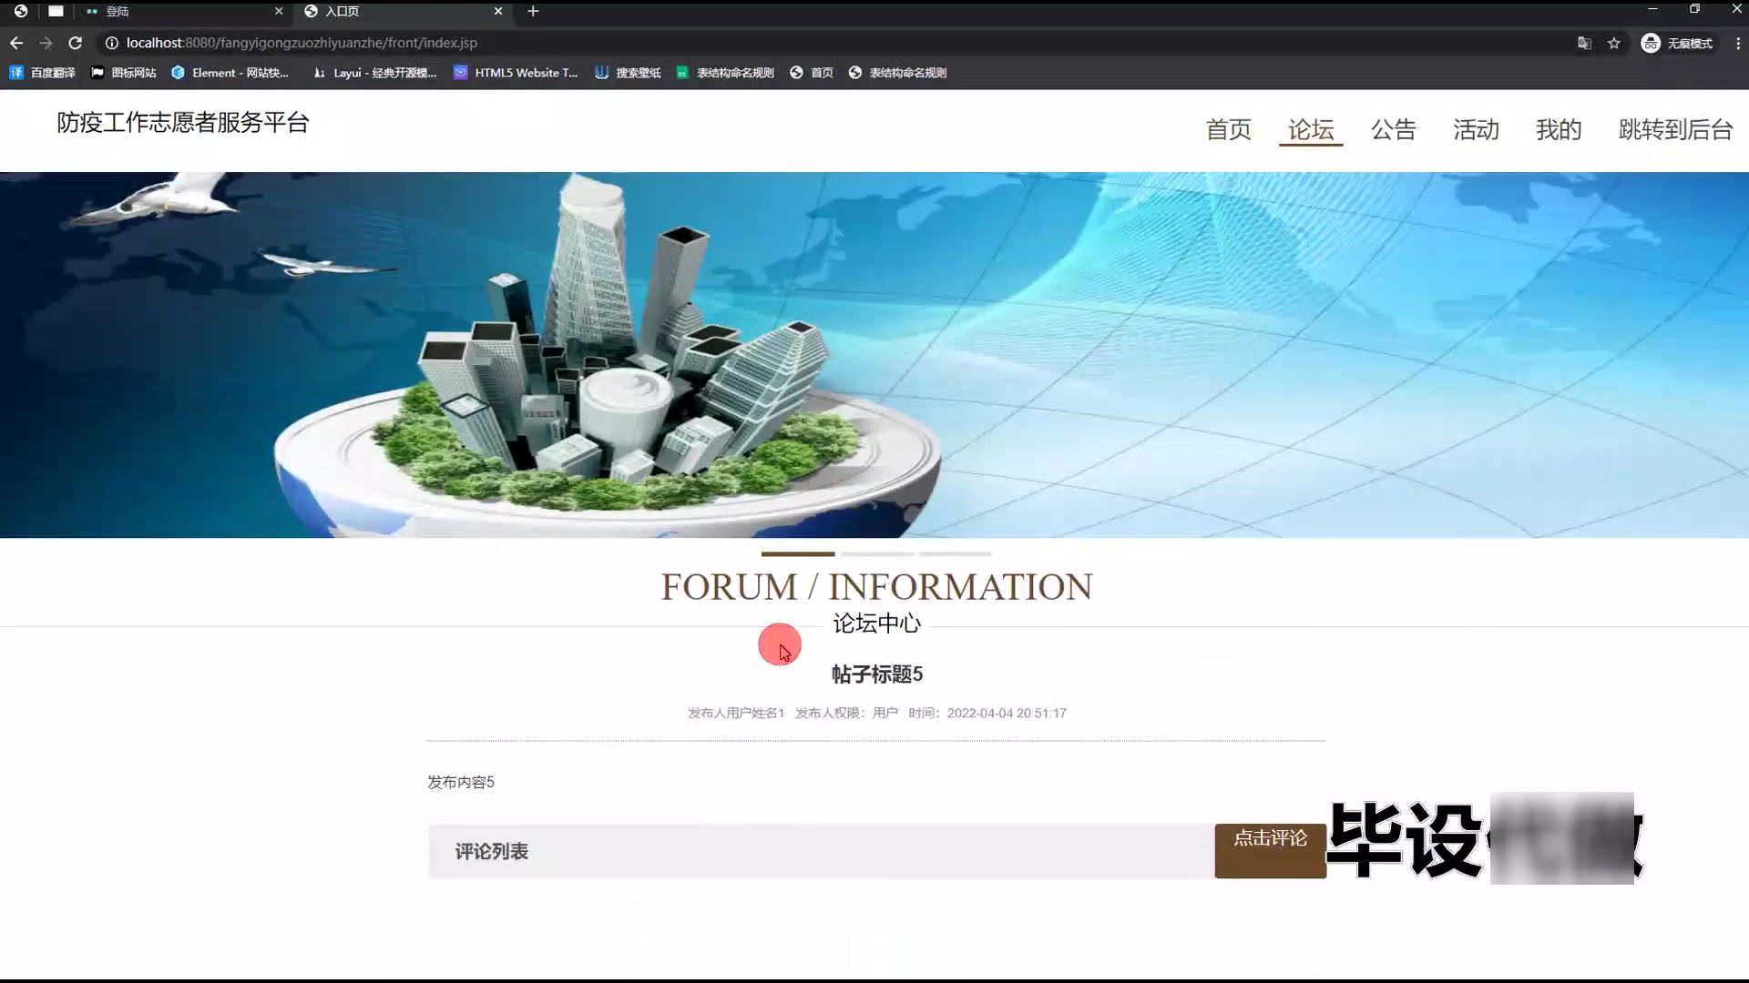This screenshot has height=983, width=1749.
Task: Open 公告 in the site navigation
Action: coord(1394,129)
